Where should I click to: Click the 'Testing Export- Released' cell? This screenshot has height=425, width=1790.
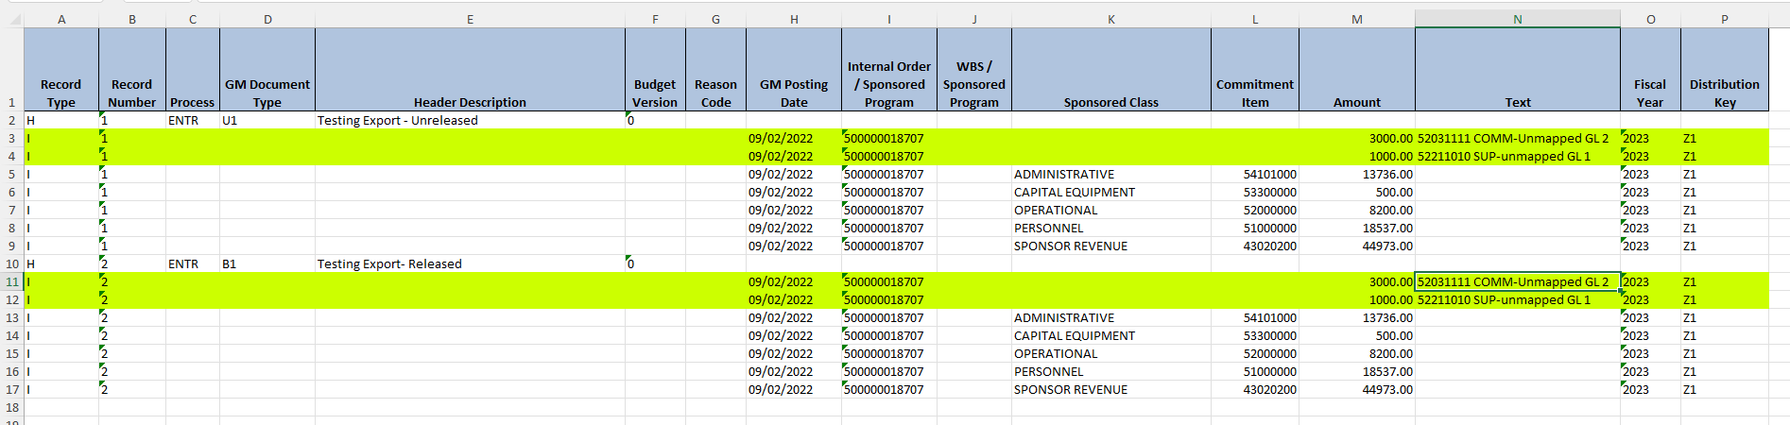point(389,263)
